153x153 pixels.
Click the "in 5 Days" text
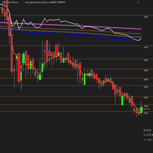[148, 140]
